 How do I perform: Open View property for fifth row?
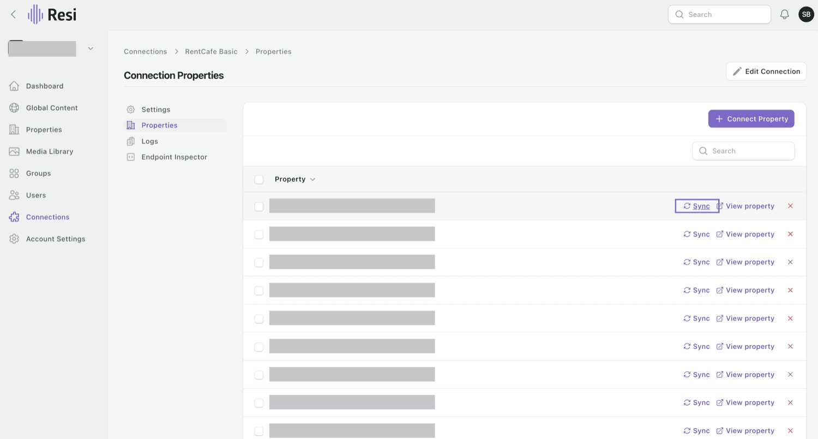tap(745, 318)
